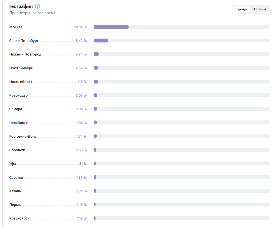Image resolution: width=276 pixels, height=227 pixels.
Task: Click the 1,63 % value
Action: coord(81,150)
